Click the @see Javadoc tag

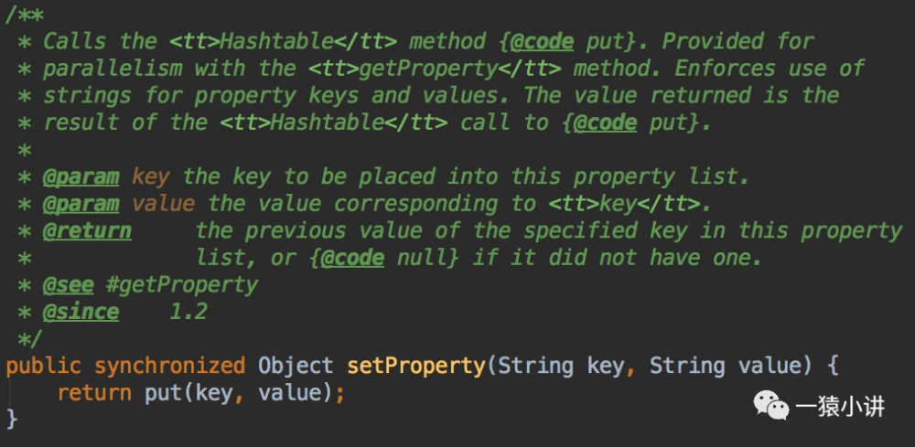point(68,285)
